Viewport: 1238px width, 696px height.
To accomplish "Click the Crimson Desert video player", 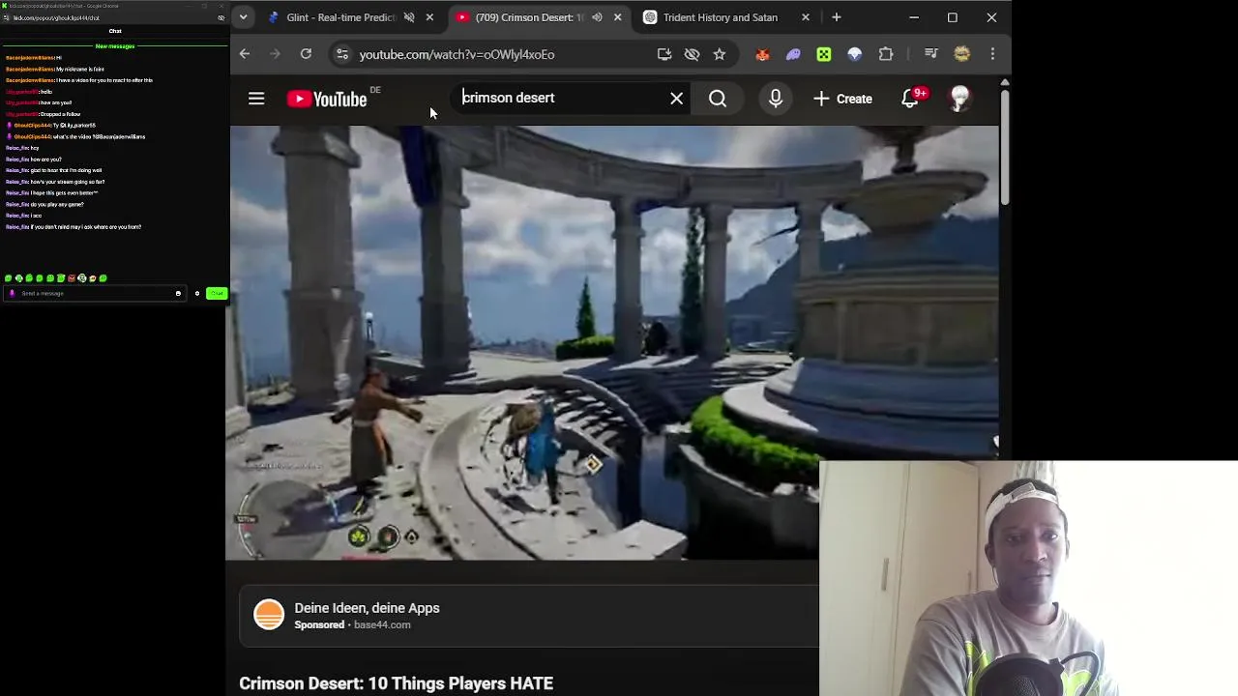I will click(611, 343).
